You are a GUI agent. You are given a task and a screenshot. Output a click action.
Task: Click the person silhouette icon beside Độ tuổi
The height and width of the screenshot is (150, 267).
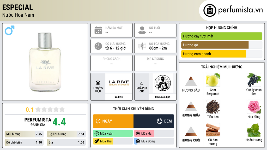(x=142, y=30)
